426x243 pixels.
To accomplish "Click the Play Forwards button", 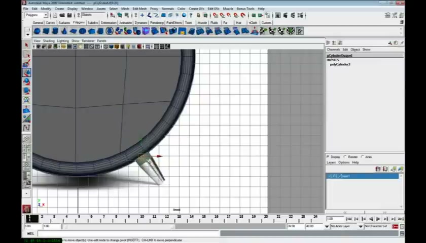I will [378, 219].
